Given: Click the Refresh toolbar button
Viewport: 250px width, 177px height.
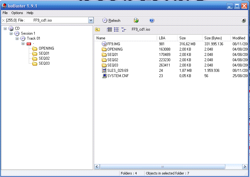Looking at the screenshot, I should click(111, 21).
